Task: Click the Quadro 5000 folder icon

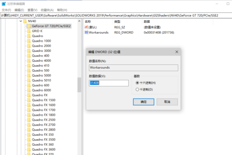Action: (29, 75)
